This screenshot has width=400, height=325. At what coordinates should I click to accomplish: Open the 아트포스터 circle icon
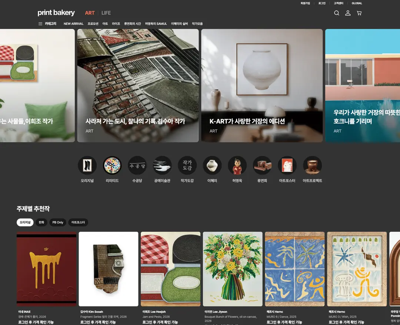tap(287, 165)
